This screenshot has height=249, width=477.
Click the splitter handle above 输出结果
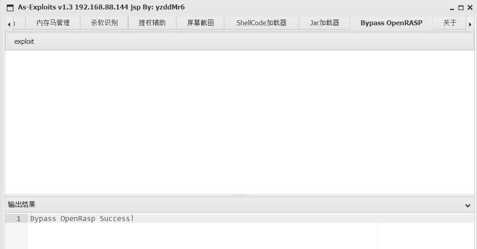tap(240, 195)
